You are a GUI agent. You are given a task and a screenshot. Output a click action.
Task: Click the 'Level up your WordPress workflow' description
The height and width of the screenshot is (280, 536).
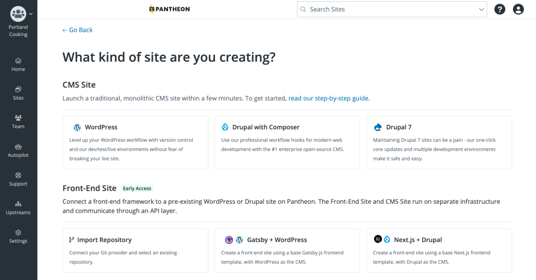click(131, 150)
